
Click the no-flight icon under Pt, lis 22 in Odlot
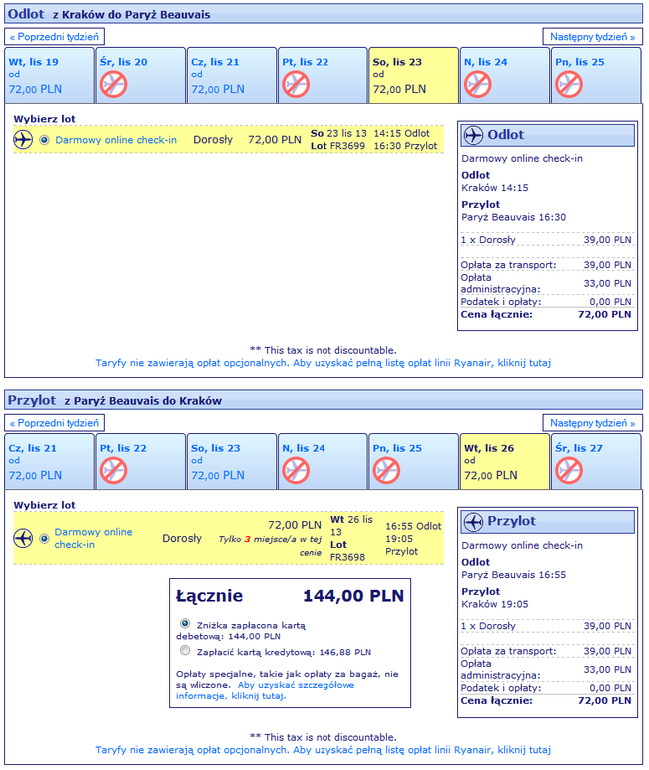pyautogui.click(x=295, y=84)
